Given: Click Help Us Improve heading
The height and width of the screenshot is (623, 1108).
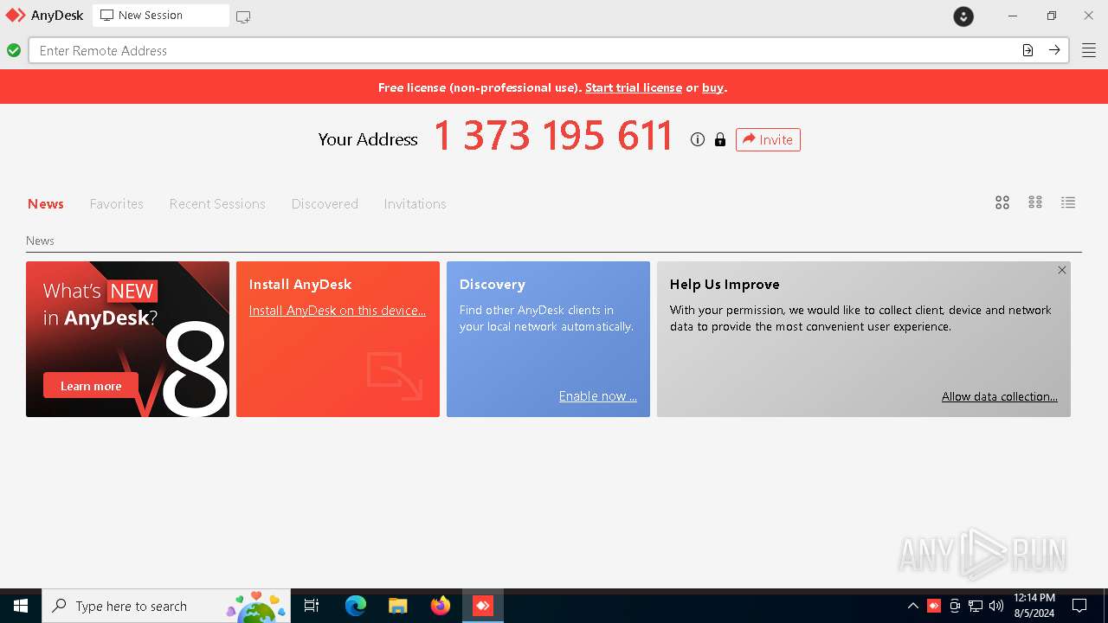Looking at the screenshot, I should point(725,284).
